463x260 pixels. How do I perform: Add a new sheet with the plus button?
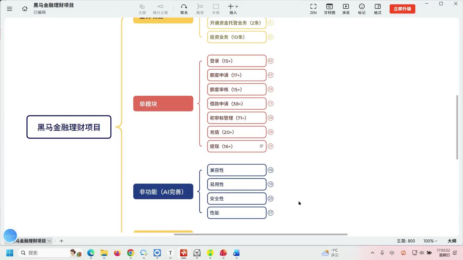coord(61,241)
